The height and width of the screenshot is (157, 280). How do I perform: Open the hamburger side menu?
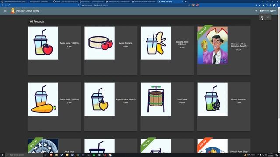pyautogui.click(x=5, y=11)
